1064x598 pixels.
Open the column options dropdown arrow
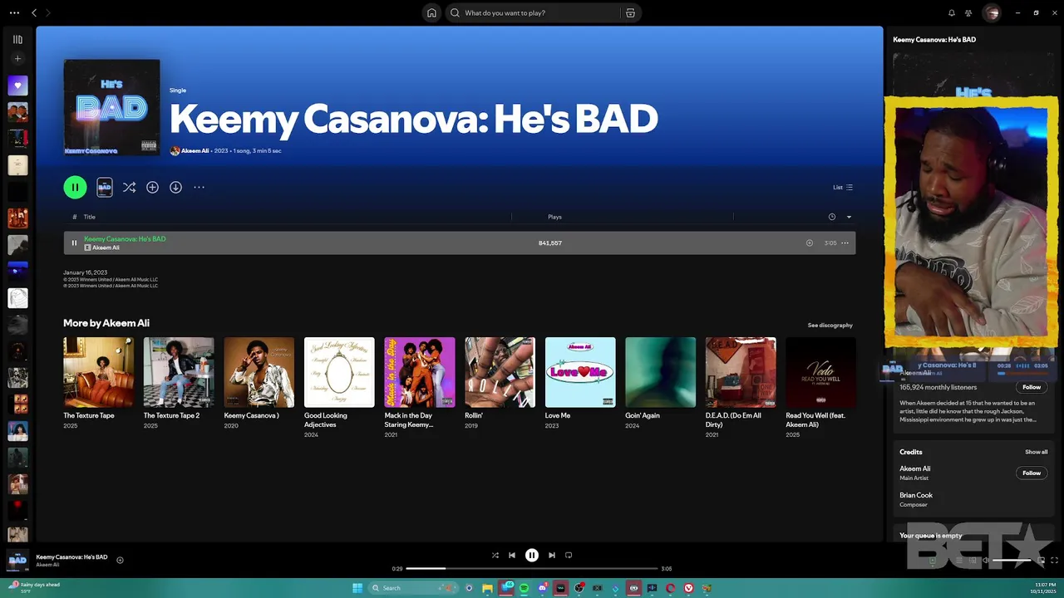point(849,217)
